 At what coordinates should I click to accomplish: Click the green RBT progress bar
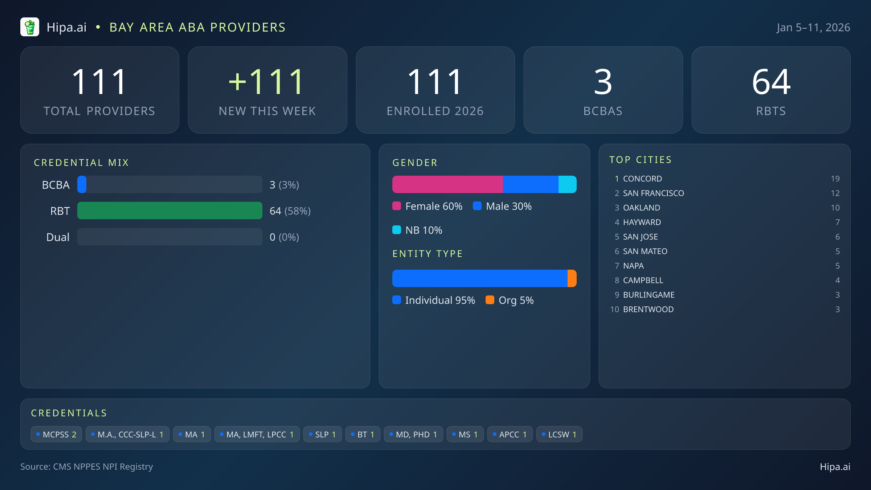169,211
